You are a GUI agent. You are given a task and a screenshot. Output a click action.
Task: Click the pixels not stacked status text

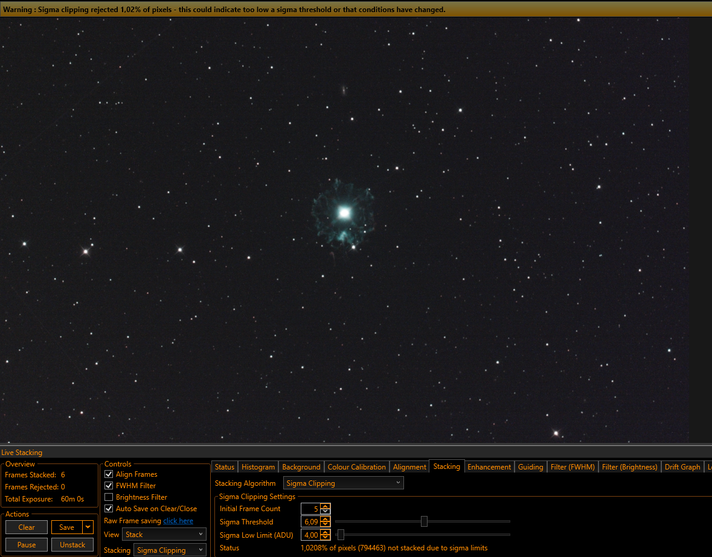pos(394,548)
